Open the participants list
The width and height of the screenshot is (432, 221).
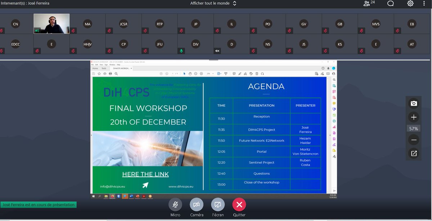click(x=367, y=3)
